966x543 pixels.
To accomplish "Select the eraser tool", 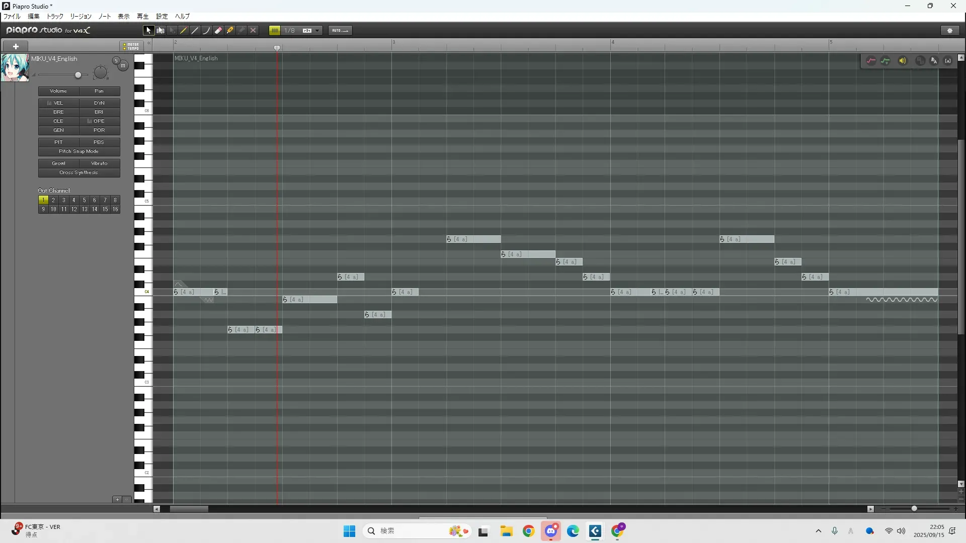I will (x=218, y=31).
